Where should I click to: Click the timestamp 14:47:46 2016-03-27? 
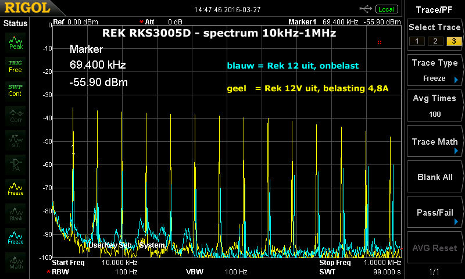(x=227, y=10)
